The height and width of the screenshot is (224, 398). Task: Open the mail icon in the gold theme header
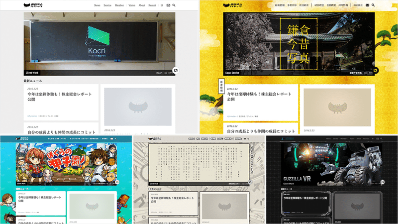367,5
